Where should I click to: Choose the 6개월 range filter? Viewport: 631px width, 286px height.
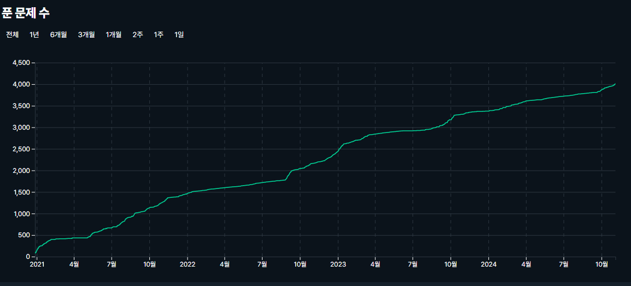tap(58, 34)
